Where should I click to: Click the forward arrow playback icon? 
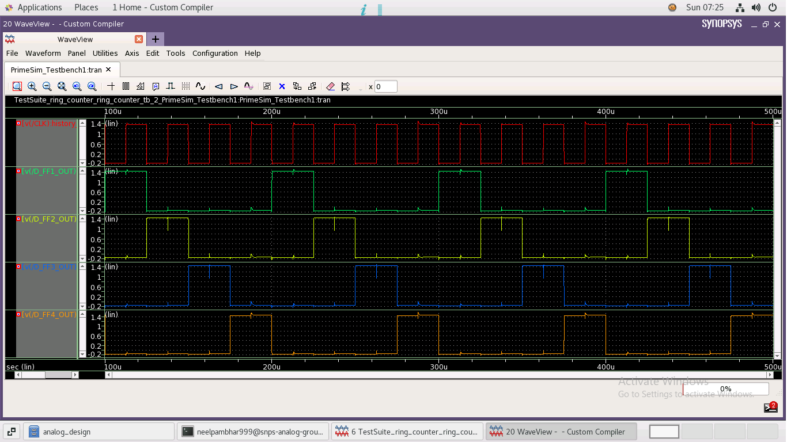coord(233,86)
